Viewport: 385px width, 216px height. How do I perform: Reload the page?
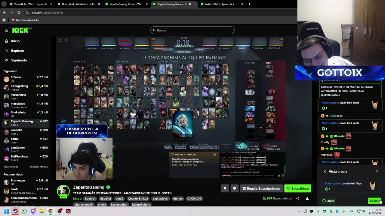coord(19,13)
